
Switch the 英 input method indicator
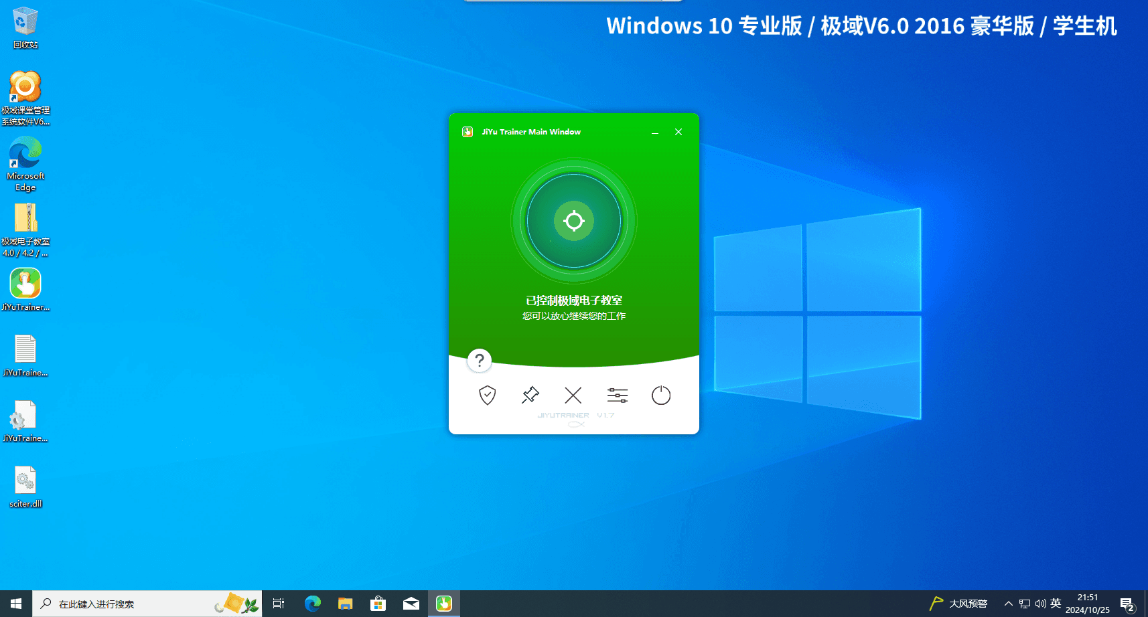(x=1056, y=604)
